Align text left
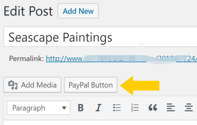The image size is (197, 125). 171,108
